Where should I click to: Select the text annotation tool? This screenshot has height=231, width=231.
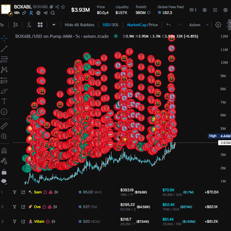click(4, 101)
